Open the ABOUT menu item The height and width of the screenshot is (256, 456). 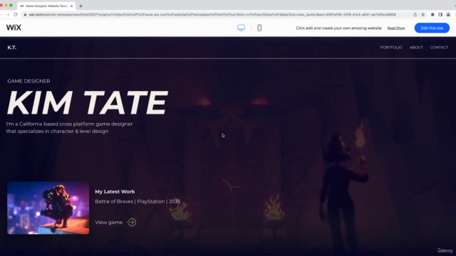[x=416, y=48]
